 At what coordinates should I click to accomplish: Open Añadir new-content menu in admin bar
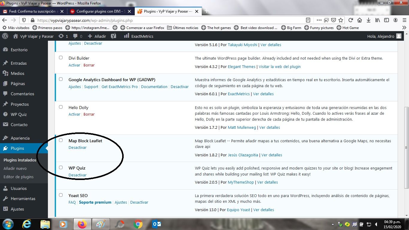pos(97,36)
